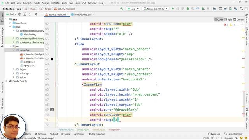This screenshot has height=140, width=249.
Task: Toggle the Emulator tool window
Action: (247, 98)
